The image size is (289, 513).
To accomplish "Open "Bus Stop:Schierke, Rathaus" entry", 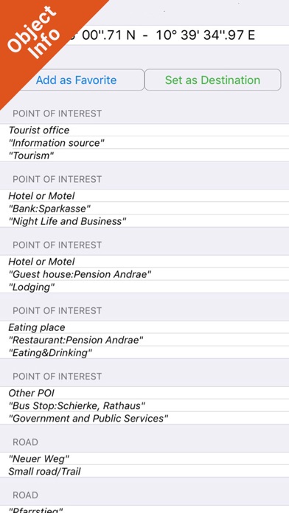I will [144, 405].
